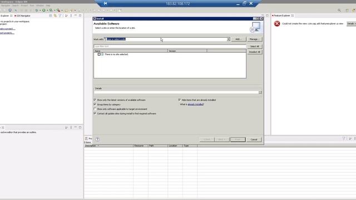Open the 'already installed' link
Screen dimensions: 356x200
pyautogui.click(x=195, y=104)
